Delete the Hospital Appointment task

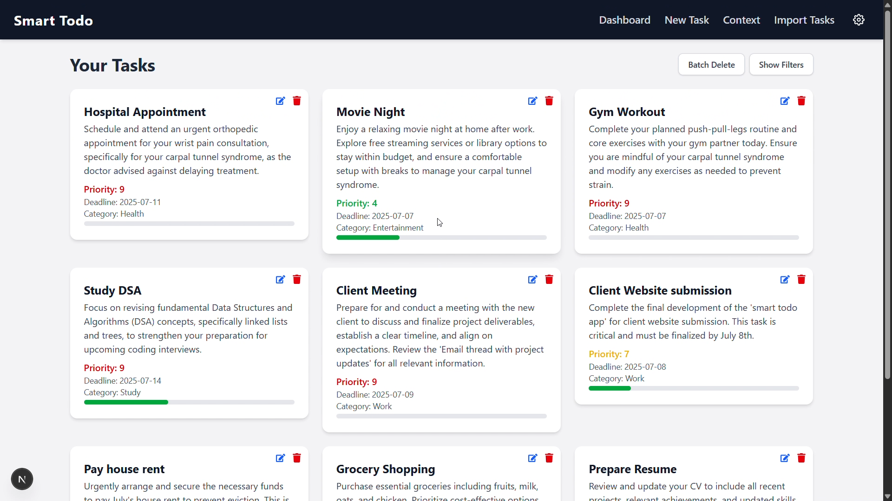pos(297,101)
